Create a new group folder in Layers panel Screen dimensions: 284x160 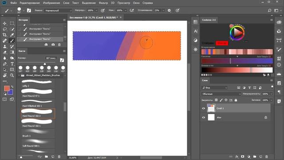[x=255, y=156]
